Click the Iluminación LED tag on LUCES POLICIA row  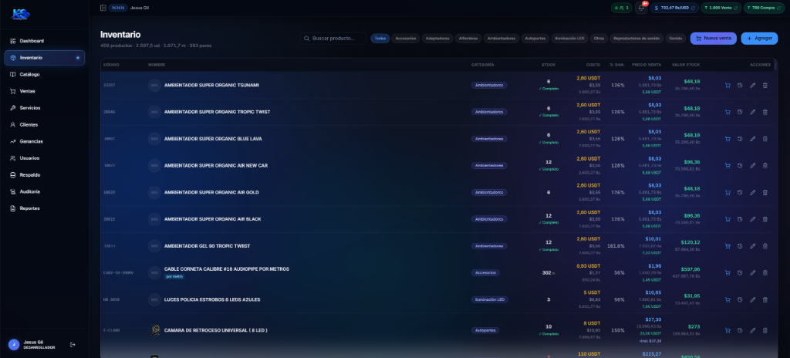pyautogui.click(x=490, y=299)
